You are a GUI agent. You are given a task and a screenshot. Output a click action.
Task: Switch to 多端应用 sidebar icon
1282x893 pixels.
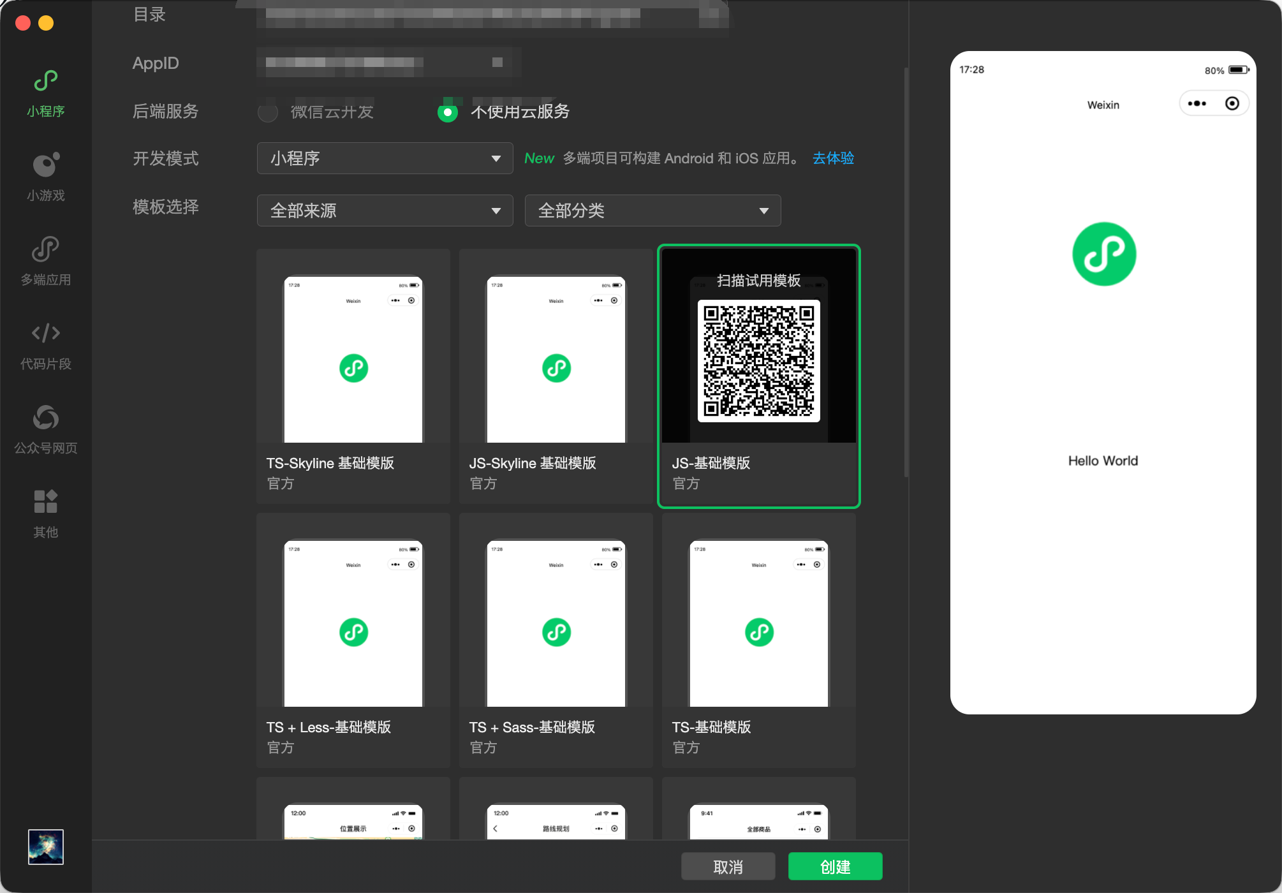coord(45,249)
